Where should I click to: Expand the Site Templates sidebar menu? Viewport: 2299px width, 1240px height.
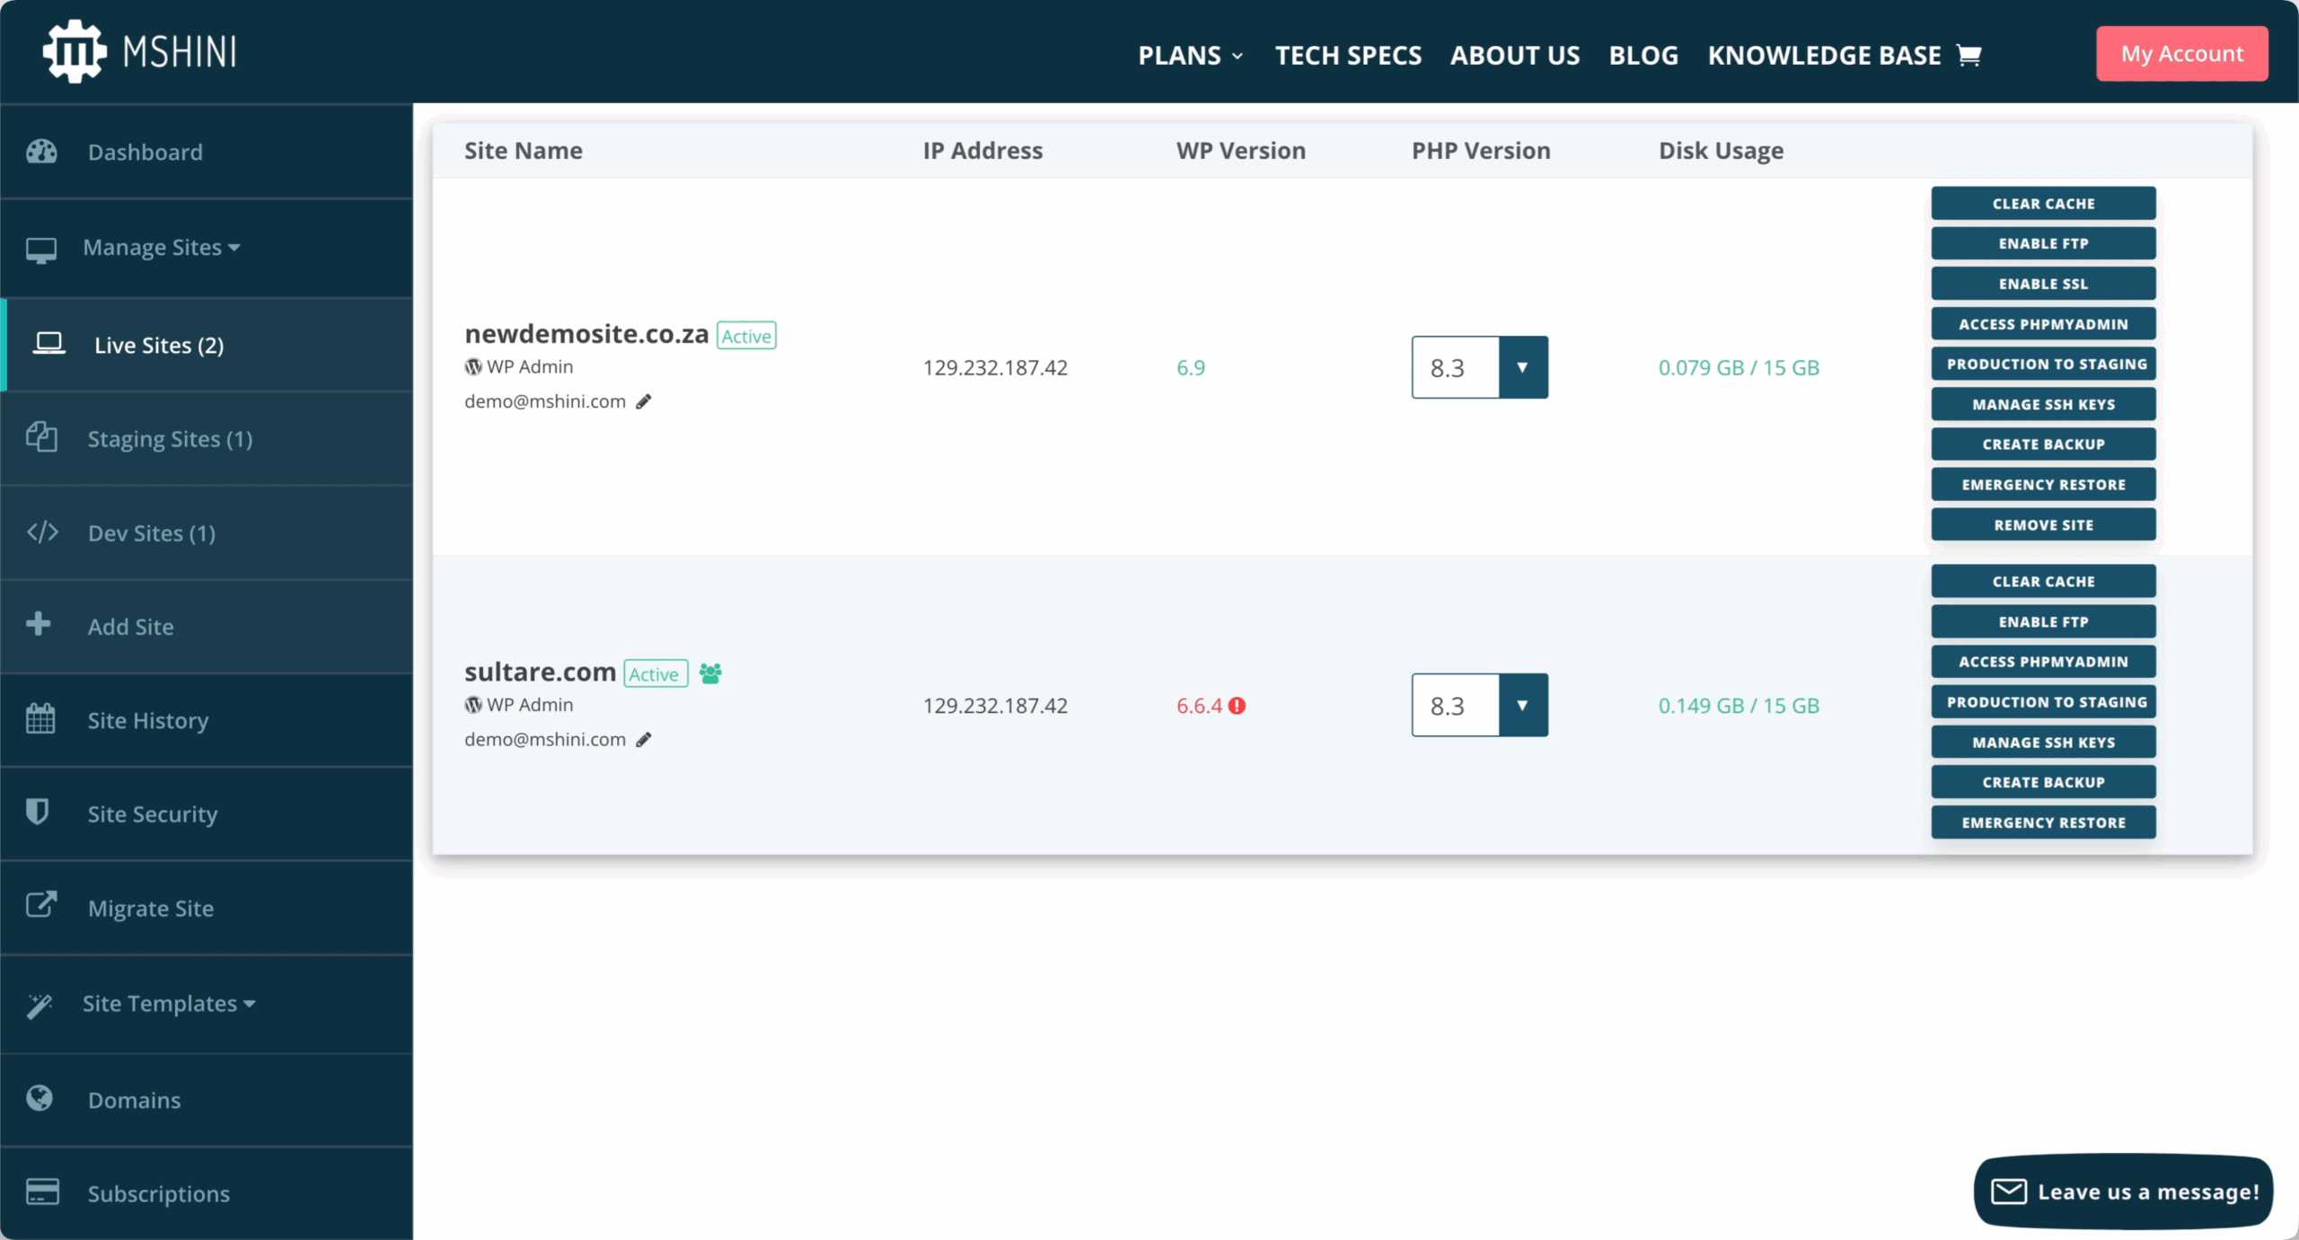coord(169,1003)
